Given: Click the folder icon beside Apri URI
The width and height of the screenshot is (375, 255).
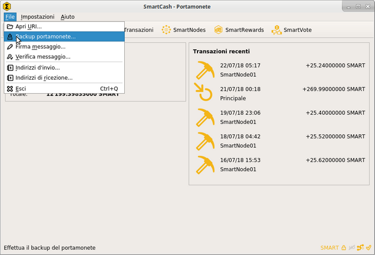Looking at the screenshot, I should point(10,26).
